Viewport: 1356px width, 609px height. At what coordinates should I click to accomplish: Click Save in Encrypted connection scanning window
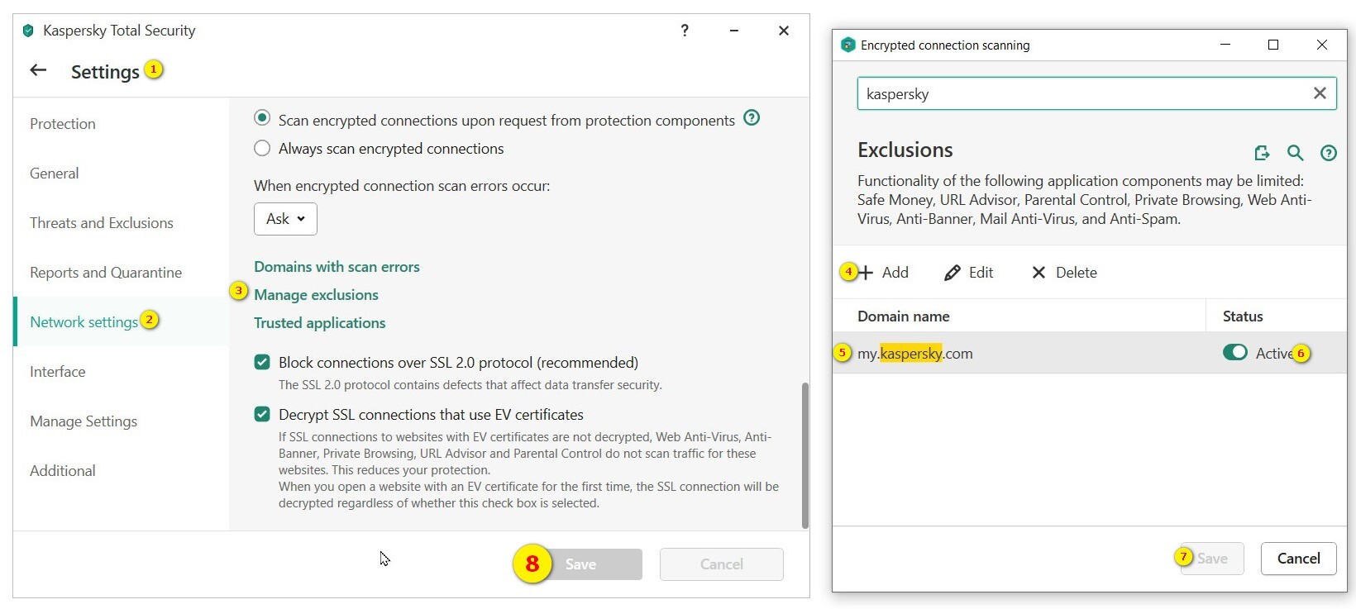click(x=1212, y=559)
